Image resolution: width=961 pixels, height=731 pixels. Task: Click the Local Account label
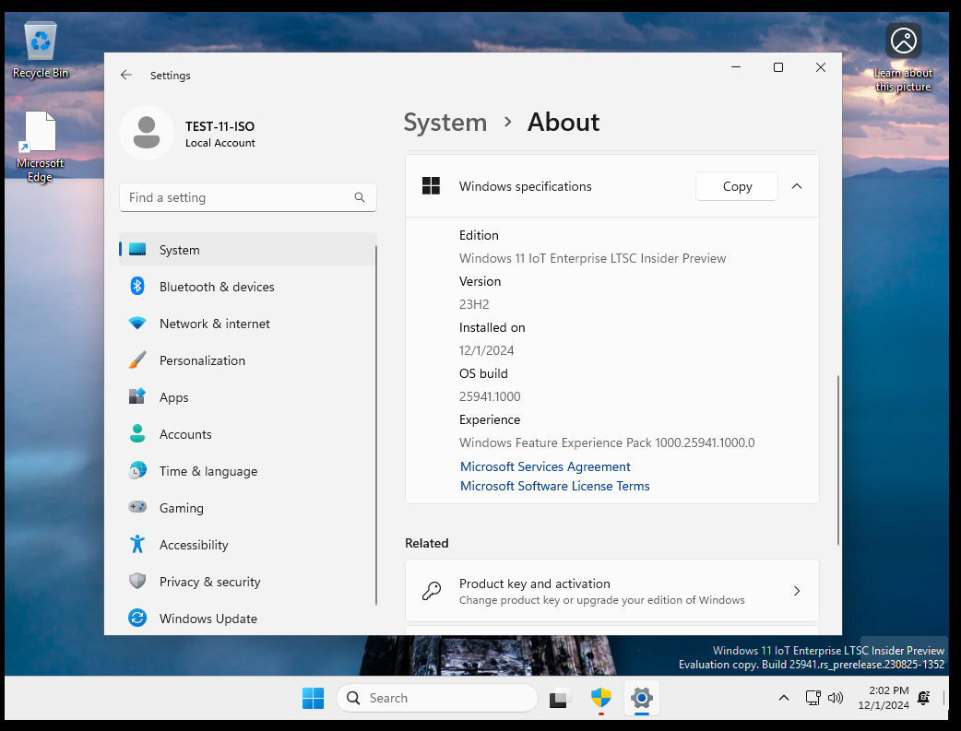[220, 143]
